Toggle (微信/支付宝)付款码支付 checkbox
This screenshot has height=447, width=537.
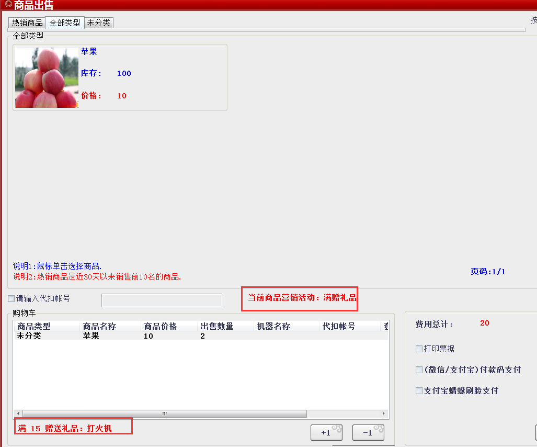click(419, 370)
